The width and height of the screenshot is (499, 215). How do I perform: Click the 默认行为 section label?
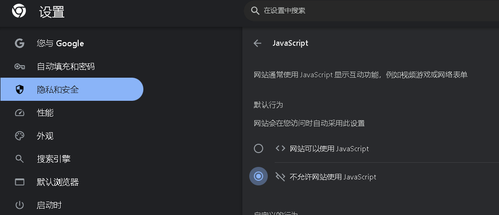click(x=268, y=105)
